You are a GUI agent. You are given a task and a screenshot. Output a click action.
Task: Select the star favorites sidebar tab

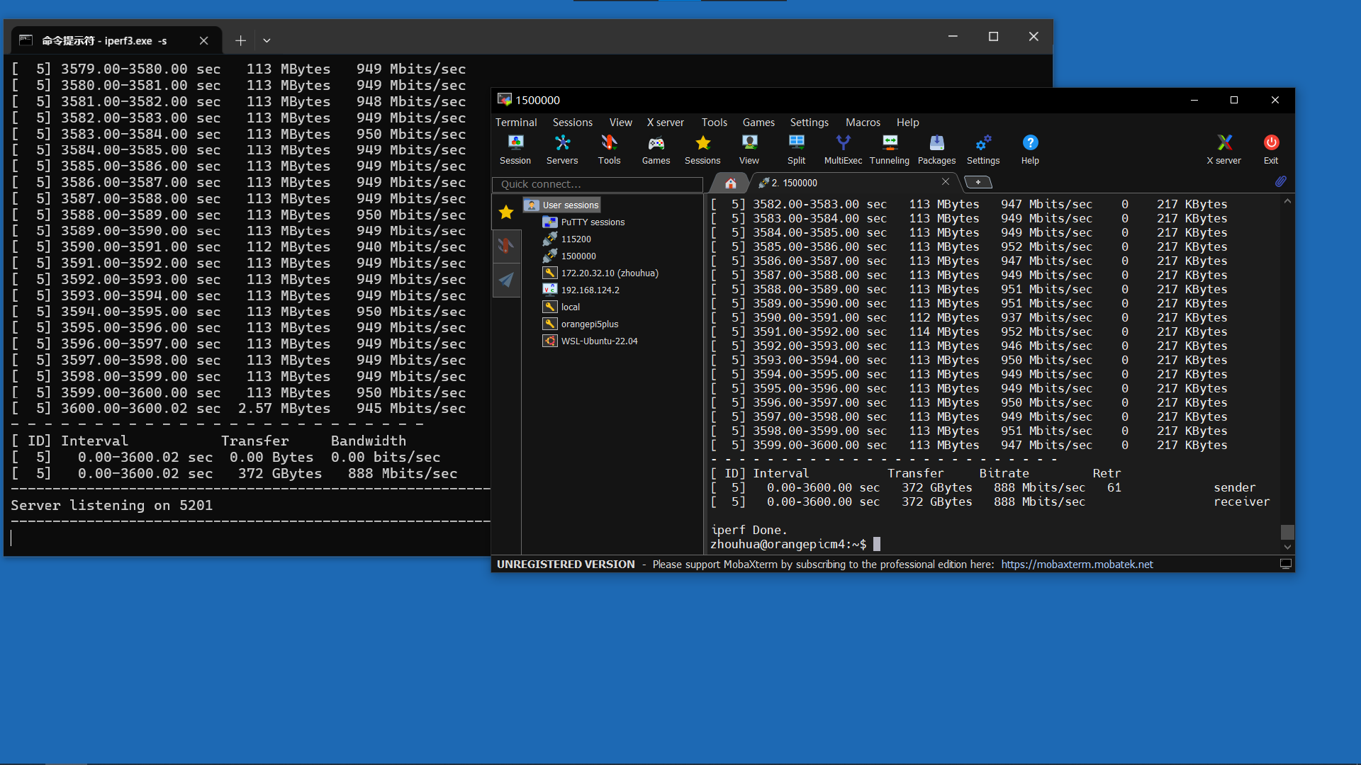tap(506, 212)
